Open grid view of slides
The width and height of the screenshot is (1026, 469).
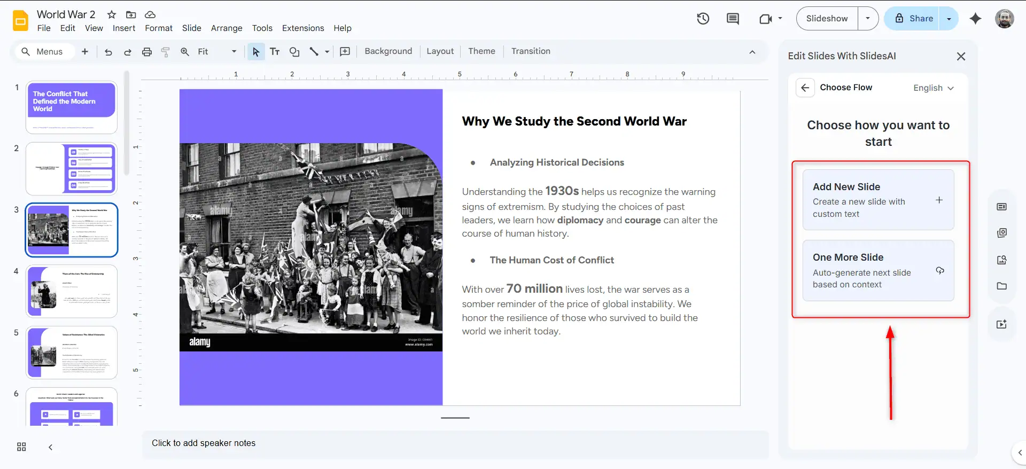pyautogui.click(x=21, y=447)
